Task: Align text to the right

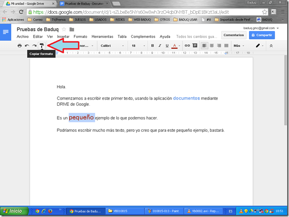Action: [219, 45]
